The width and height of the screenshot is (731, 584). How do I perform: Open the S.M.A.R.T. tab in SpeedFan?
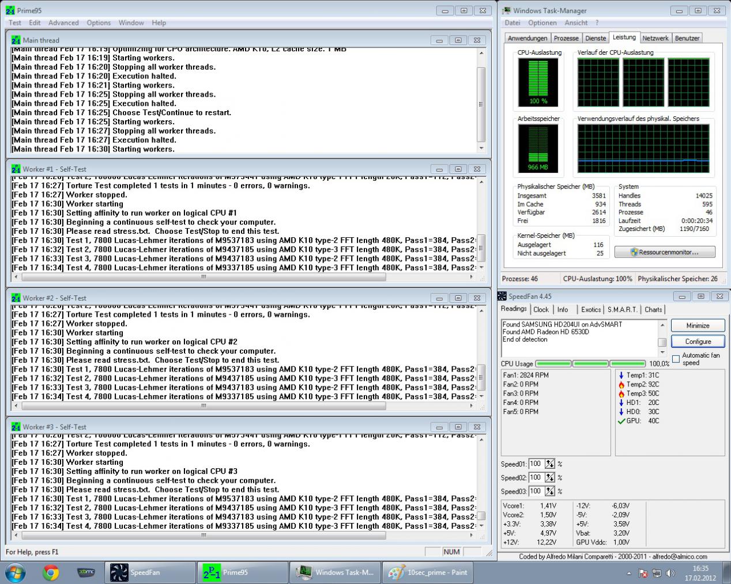point(622,310)
